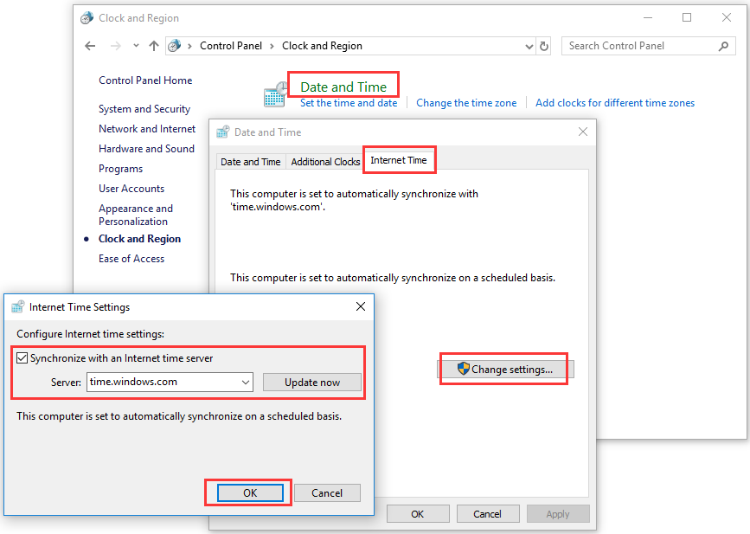Switch to the Additional Clocks tab
The image size is (750, 534).
tap(325, 161)
